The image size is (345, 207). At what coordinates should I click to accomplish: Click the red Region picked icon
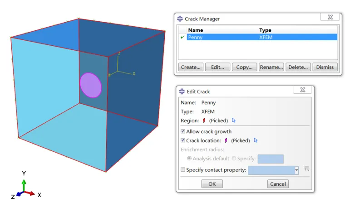coord(204,120)
